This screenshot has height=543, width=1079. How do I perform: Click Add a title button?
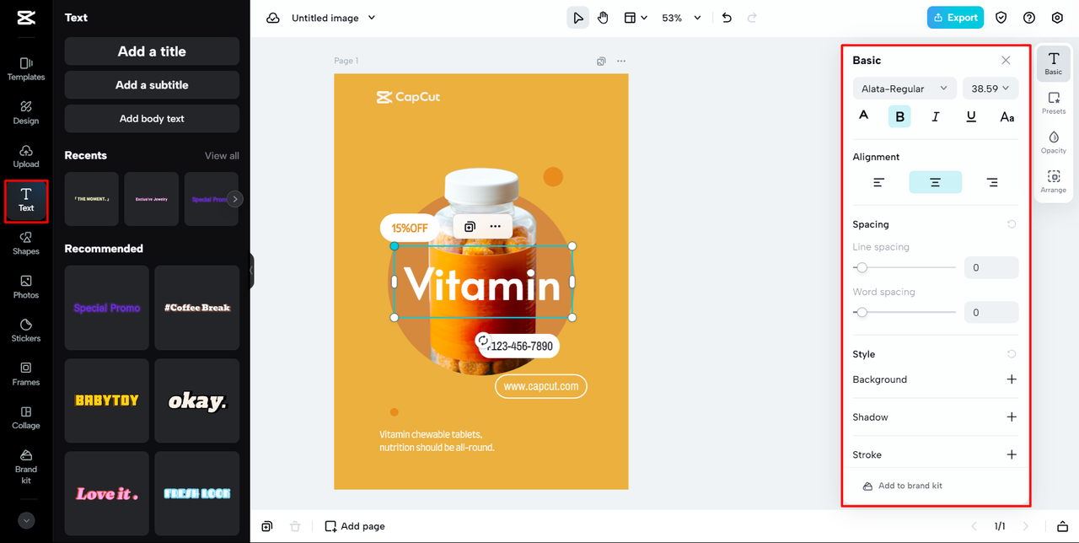152,51
